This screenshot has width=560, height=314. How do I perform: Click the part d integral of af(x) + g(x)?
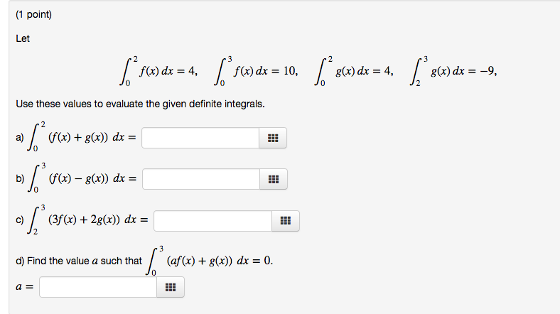(x=209, y=261)
